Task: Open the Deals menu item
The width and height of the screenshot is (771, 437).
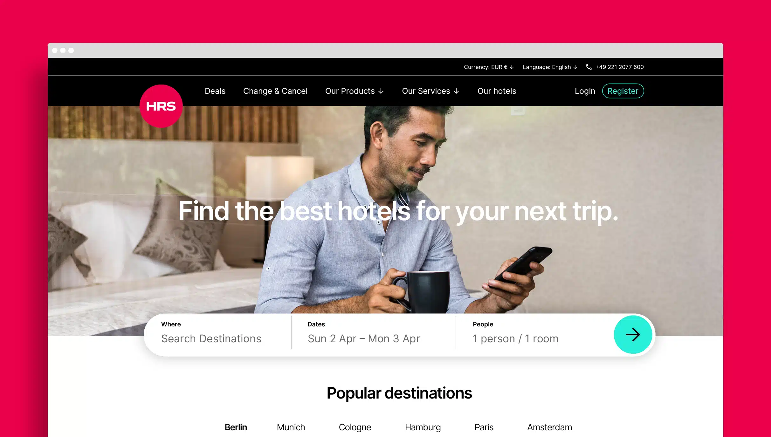Action: 215,91
